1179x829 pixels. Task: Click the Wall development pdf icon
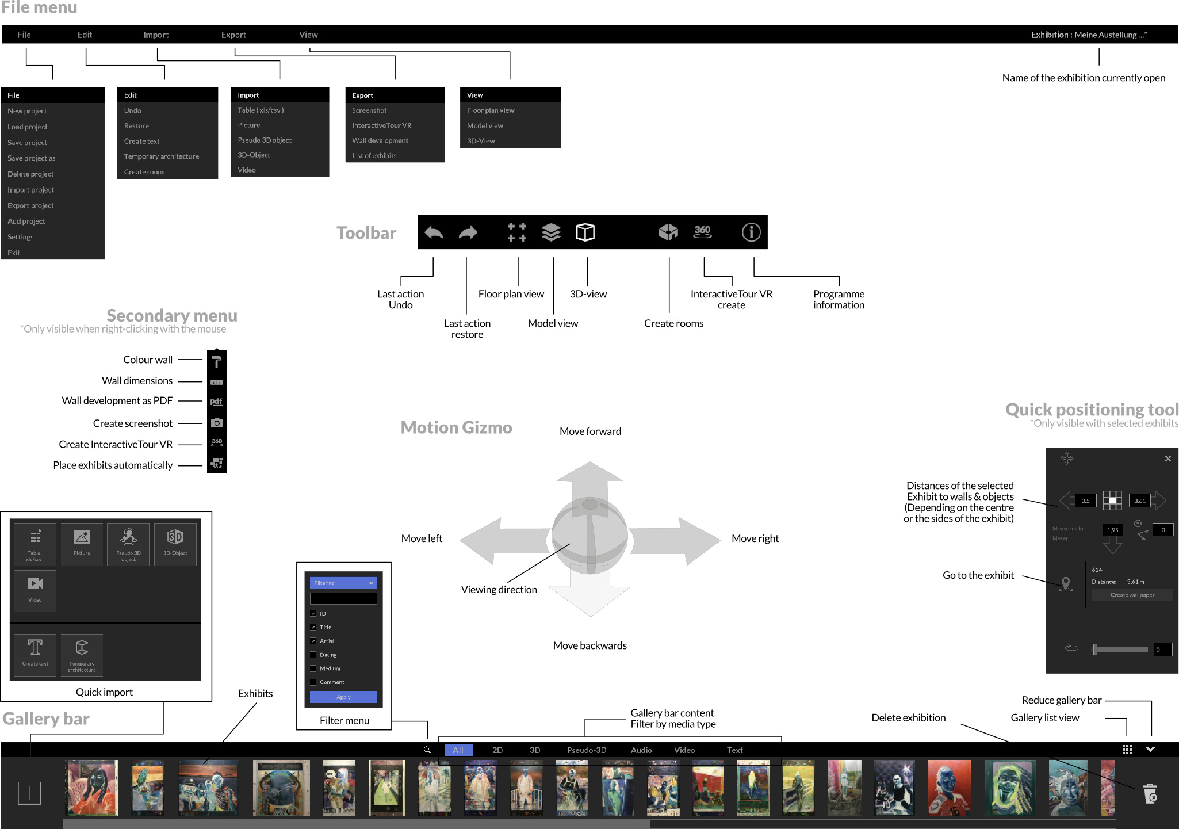pos(216,402)
